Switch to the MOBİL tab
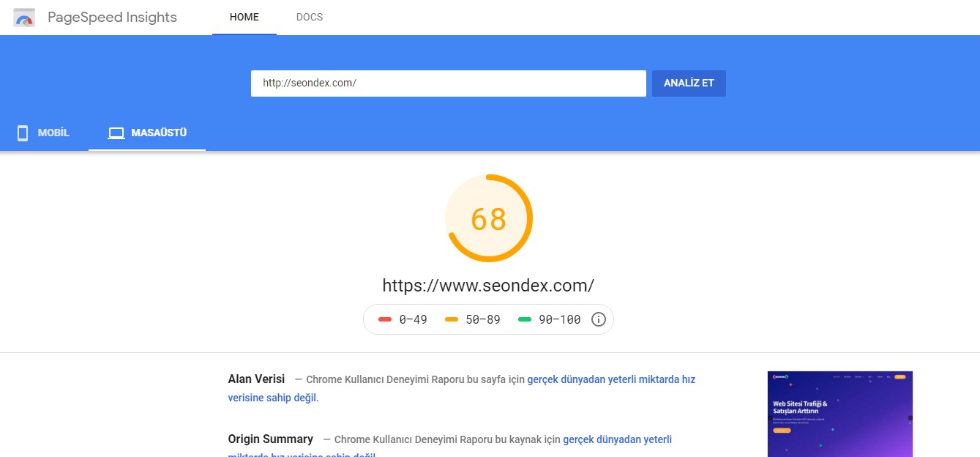This screenshot has height=457, width=980. pos(42,133)
